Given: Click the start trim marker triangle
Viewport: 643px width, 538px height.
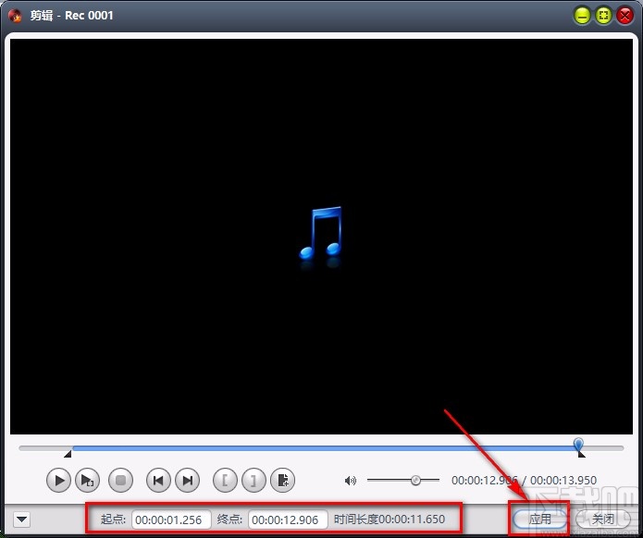Looking at the screenshot, I should pyautogui.click(x=68, y=454).
